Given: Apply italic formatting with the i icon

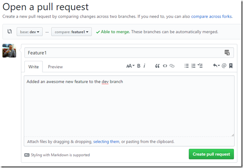Looking at the screenshot, I should (144, 66).
